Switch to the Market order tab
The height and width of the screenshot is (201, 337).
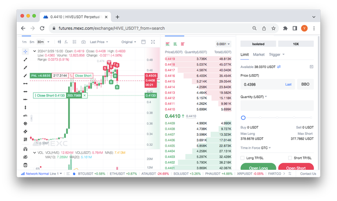point(258,54)
